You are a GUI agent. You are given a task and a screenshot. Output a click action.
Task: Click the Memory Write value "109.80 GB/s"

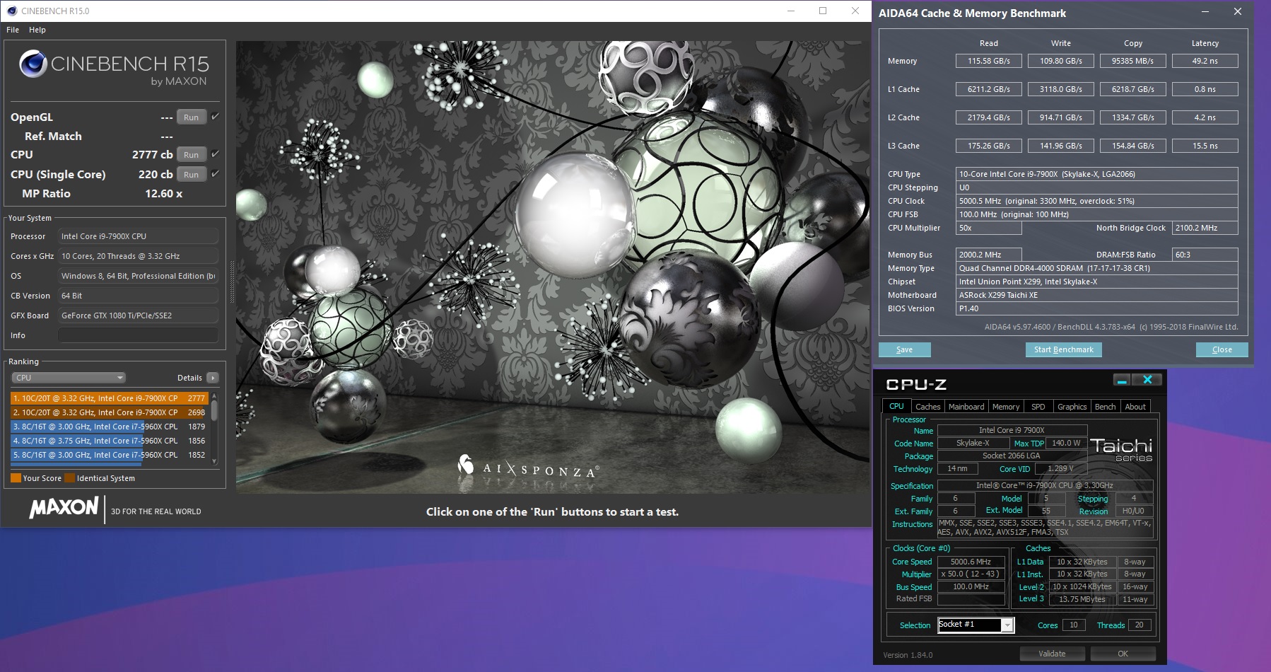(x=1060, y=61)
